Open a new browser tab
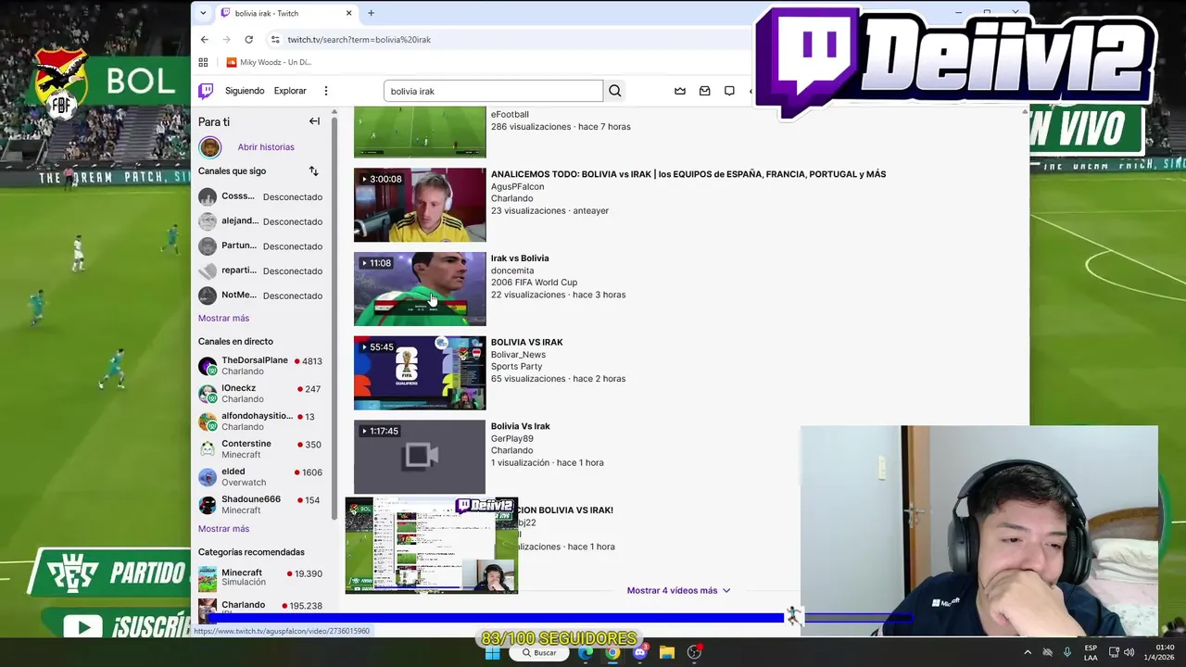The width and height of the screenshot is (1186, 667). (371, 13)
